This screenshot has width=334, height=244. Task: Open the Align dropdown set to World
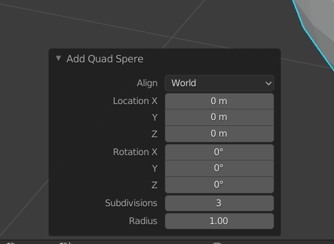219,84
